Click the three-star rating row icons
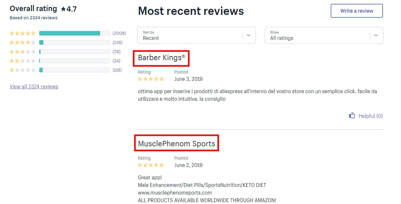Image resolution: width=401 pixels, height=204 pixels. tap(22, 52)
